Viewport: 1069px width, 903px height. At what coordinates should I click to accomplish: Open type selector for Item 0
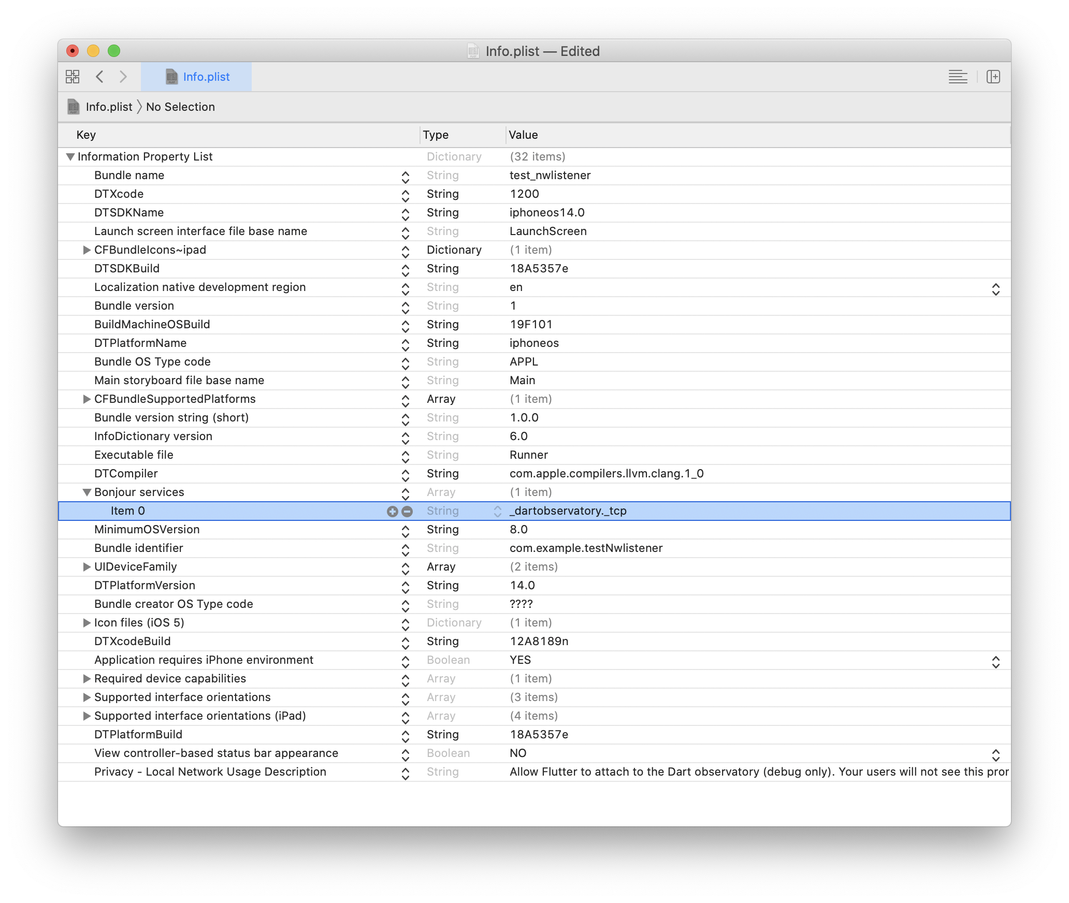(497, 512)
